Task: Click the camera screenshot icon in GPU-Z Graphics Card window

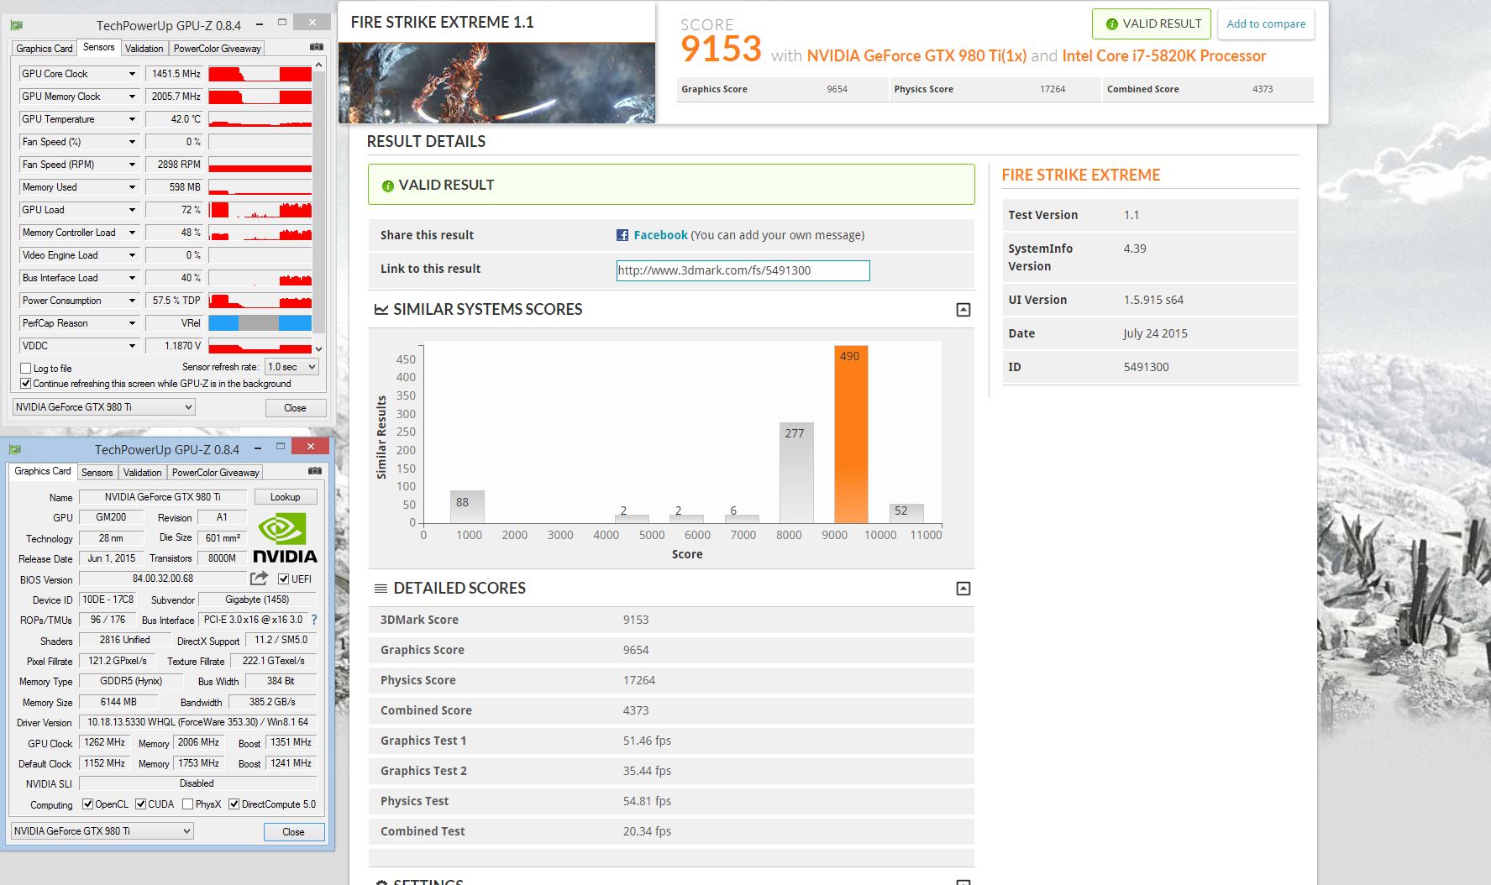Action: [314, 471]
